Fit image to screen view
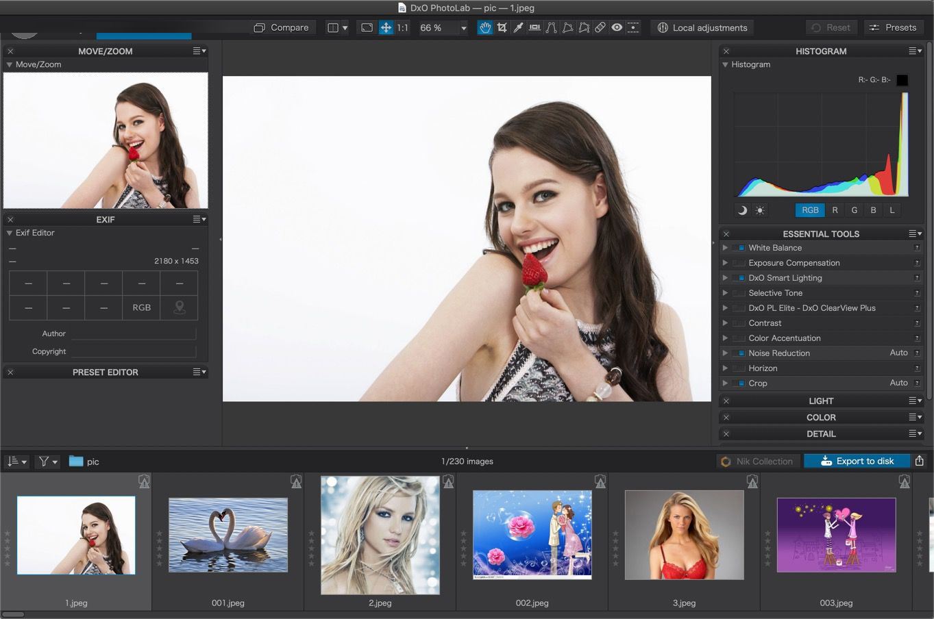 click(367, 27)
